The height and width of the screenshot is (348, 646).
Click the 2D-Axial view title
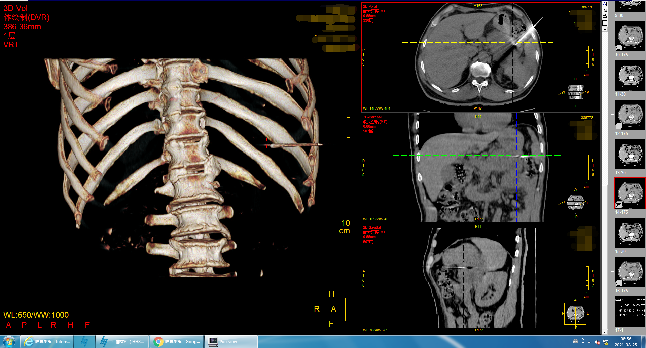point(370,6)
